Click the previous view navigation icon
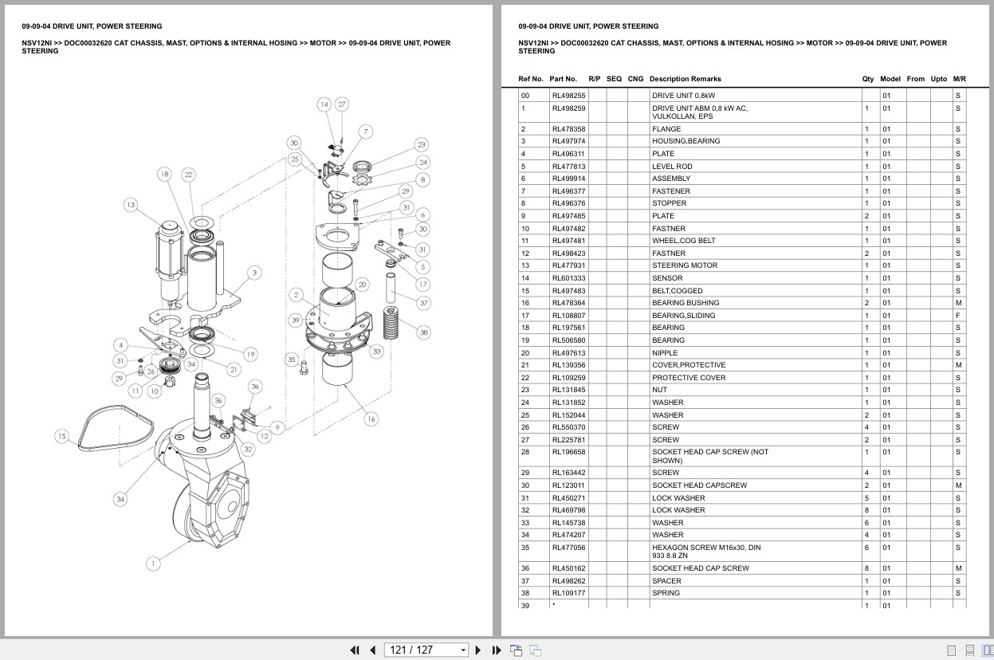The width and height of the screenshot is (994, 660). [516, 650]
